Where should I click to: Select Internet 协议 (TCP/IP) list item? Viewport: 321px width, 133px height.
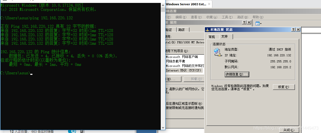(x=184, y=70)
